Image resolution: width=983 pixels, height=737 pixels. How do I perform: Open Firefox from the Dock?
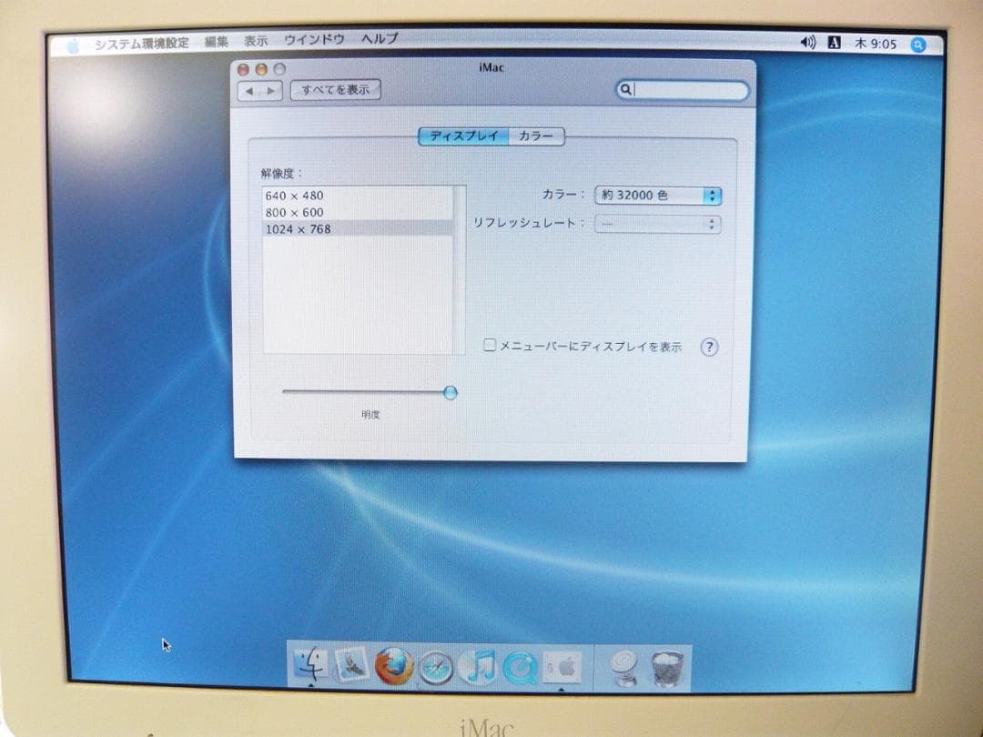click(394, 666)
